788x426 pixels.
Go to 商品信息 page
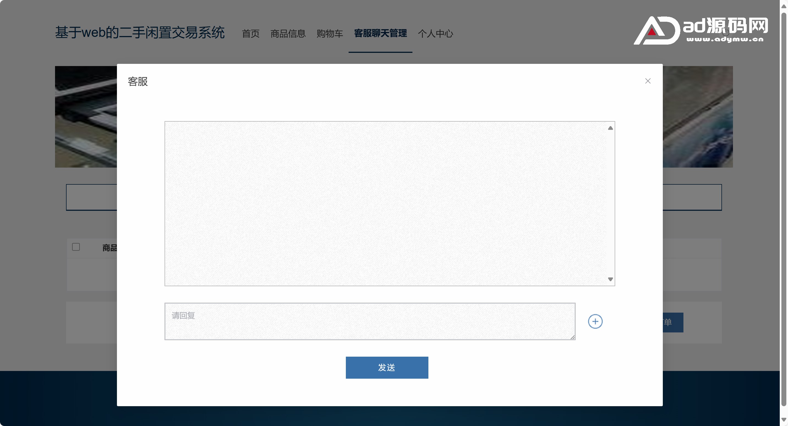point(288,33)
